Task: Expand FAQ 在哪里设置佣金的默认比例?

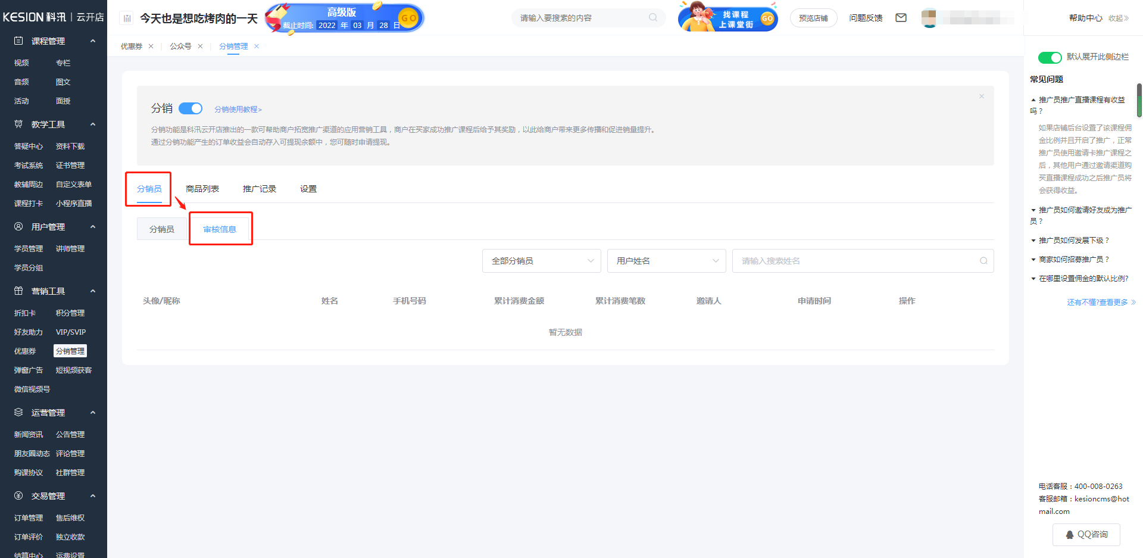Action: pyautogui.click(x=1079, y=279)
